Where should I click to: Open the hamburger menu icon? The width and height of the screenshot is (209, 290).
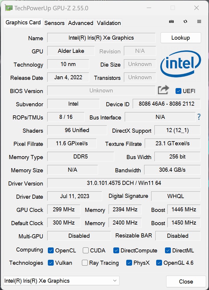(199, 21)
